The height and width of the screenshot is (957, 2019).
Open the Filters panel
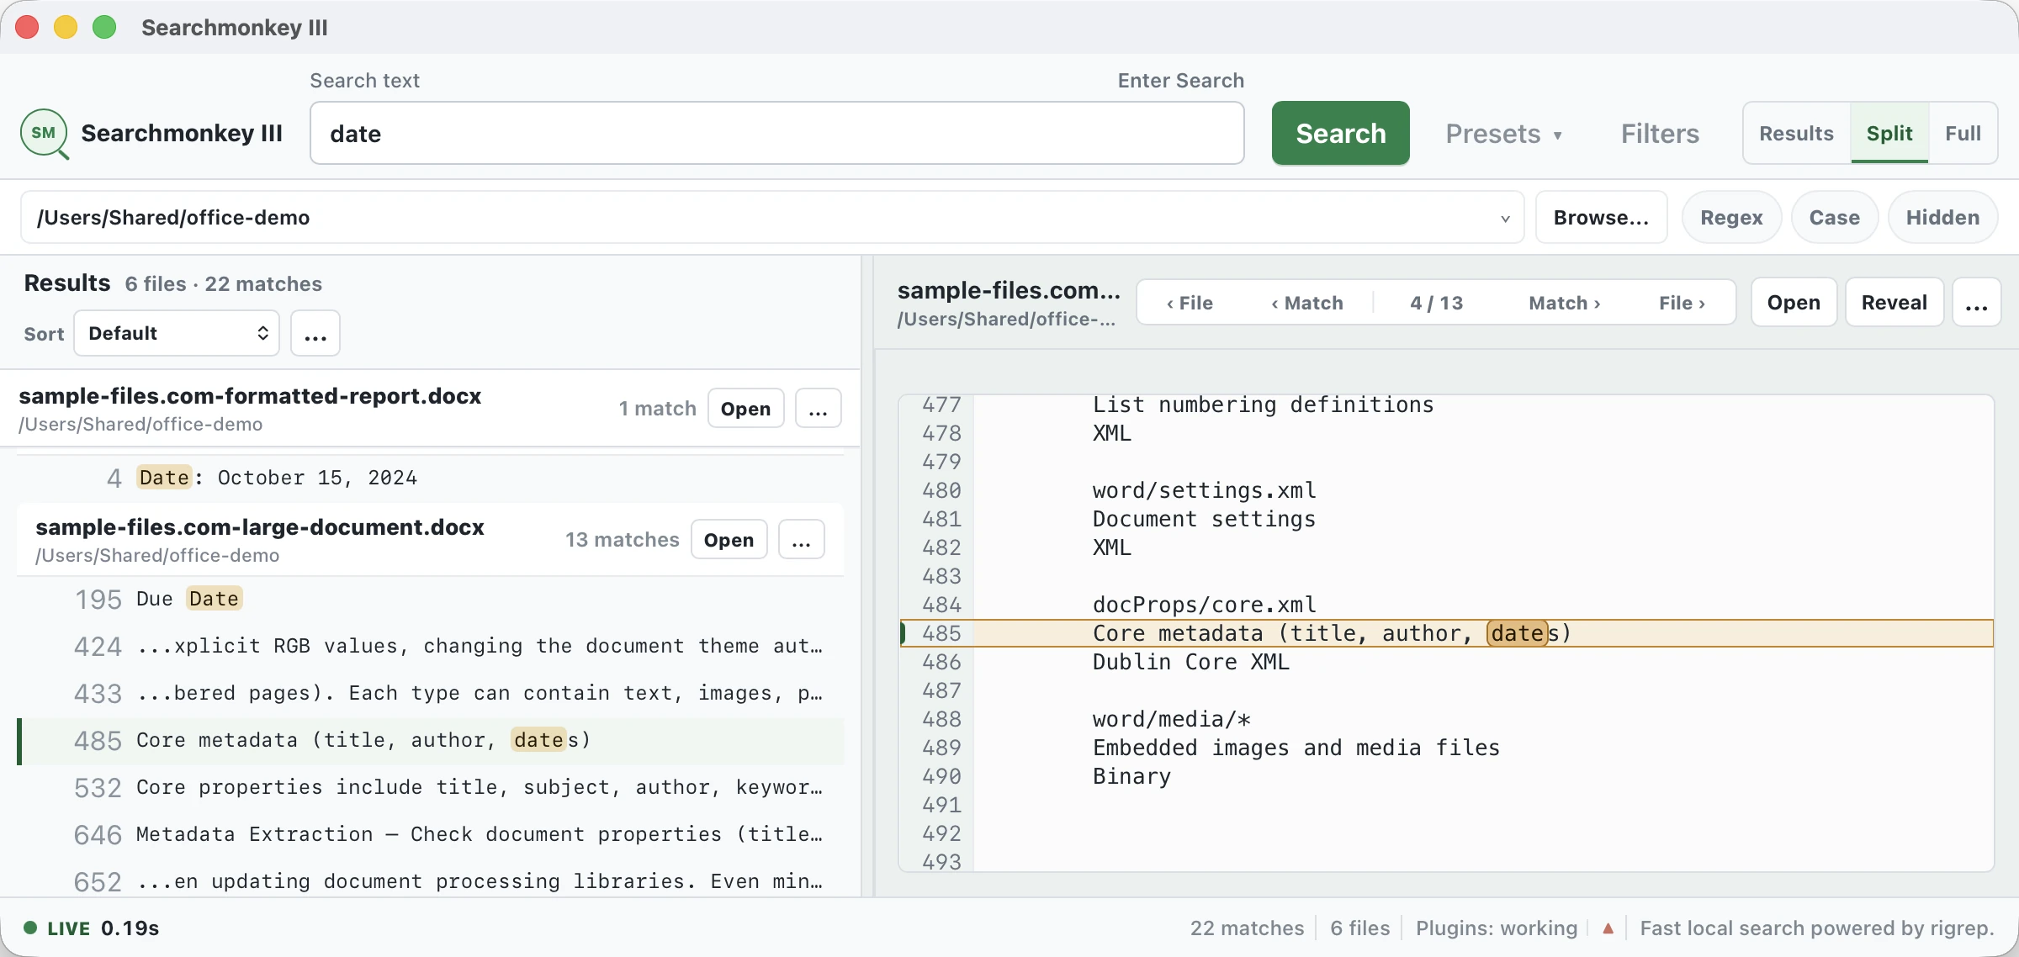[x=1660, y=134]
